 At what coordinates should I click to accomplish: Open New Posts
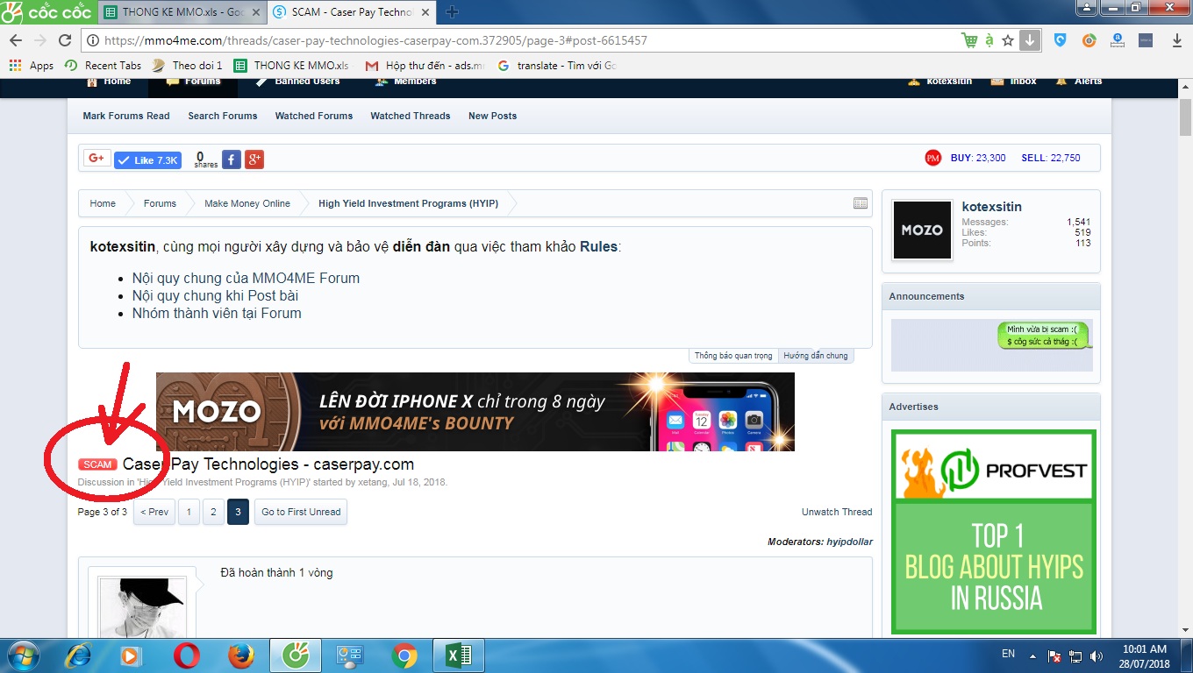(x=493, y=116)
